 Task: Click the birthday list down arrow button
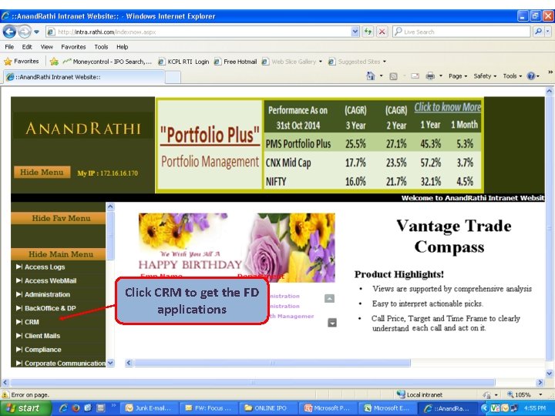[332, 323]
